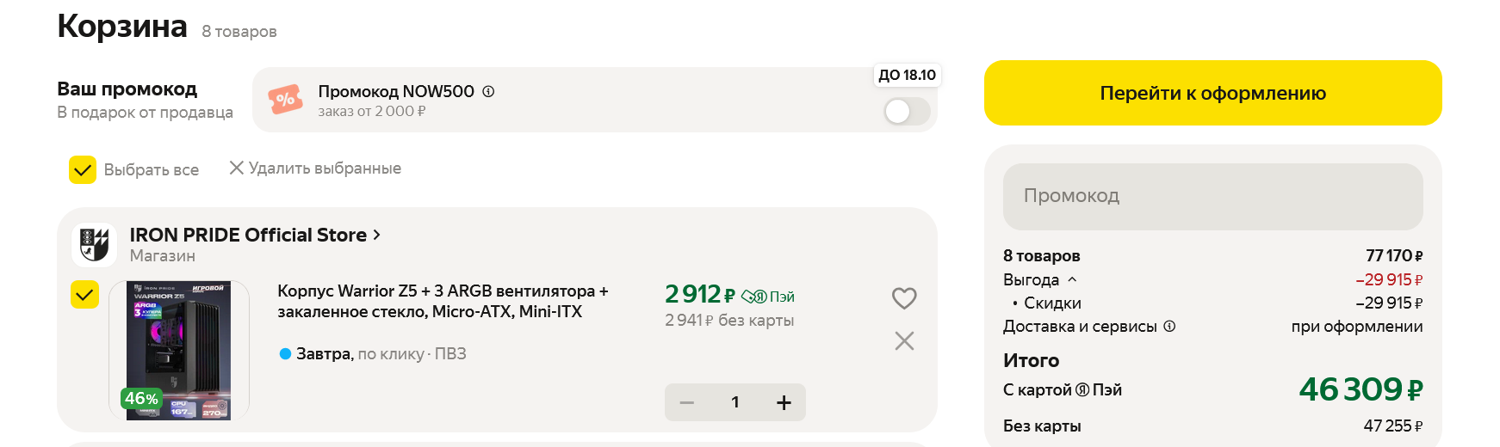Click 'Удалить выбранные' to delete selected
The height and width of the screenshot is (447, 1500).
(315, 168)
